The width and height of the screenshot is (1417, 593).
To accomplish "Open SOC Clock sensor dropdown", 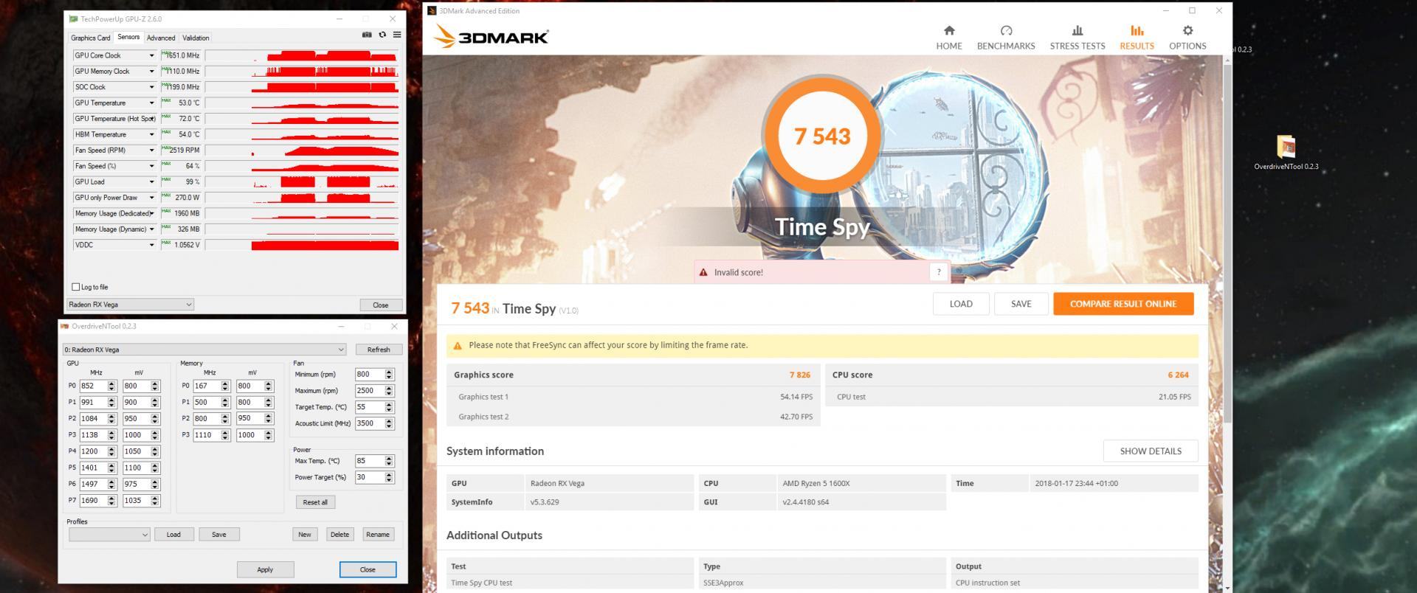I will click(x=152, y=87).
